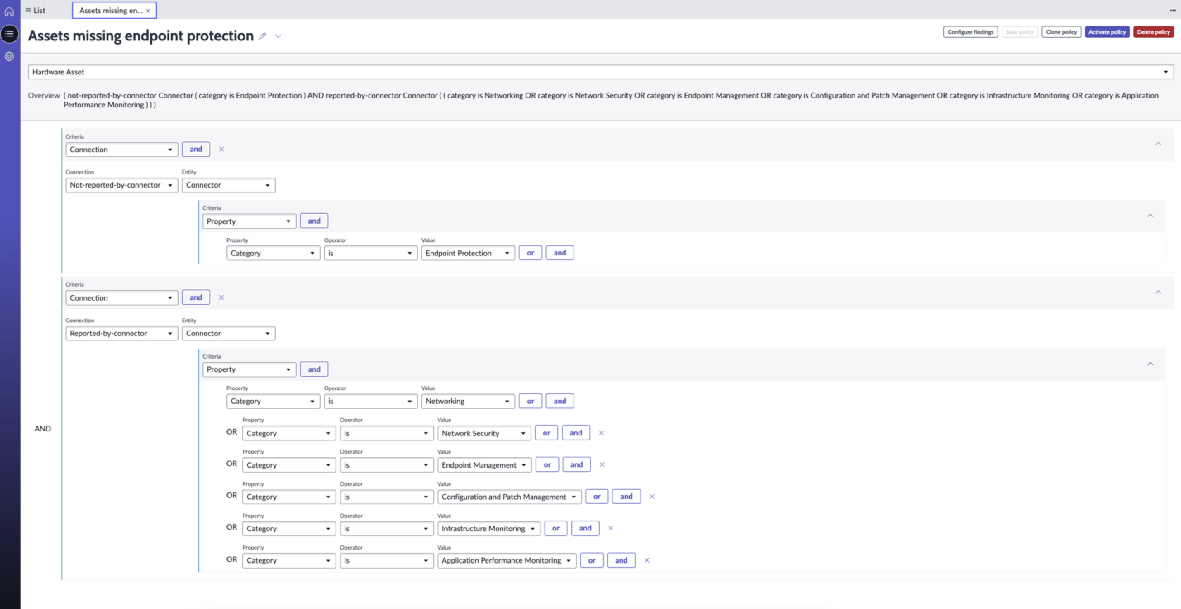Image resolution: width=1181 pixels, height=609 pixels.
Task: Click 'and' next to Endpoint Protection
Action: 560,253
